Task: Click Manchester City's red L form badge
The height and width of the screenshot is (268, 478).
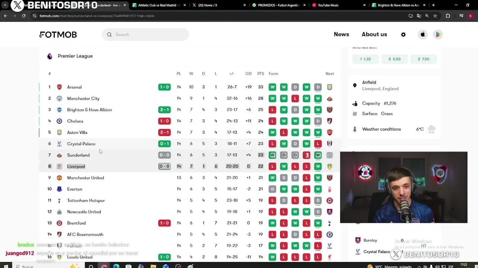Action: (x=295, y=99)
